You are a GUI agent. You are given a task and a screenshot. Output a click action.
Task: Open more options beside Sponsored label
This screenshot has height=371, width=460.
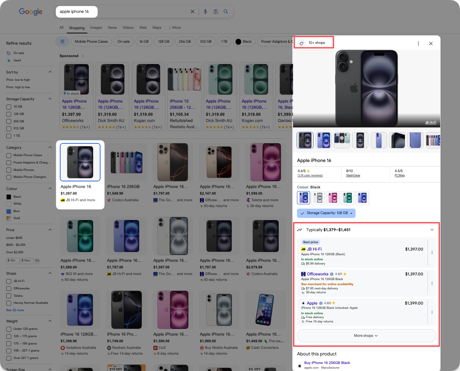(82, 56)
